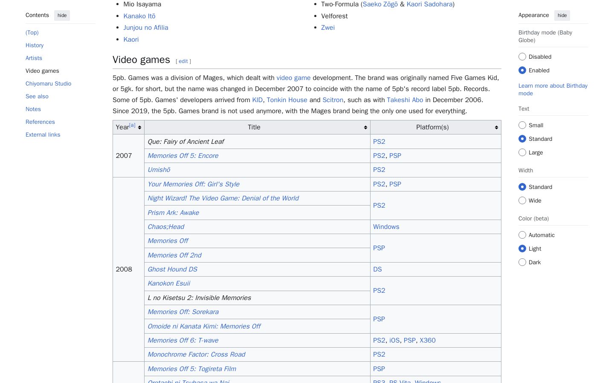The width and height of the screenshot is (614, 383).
Task: Click Velforest in the artist list
Action: coord(334,16)
